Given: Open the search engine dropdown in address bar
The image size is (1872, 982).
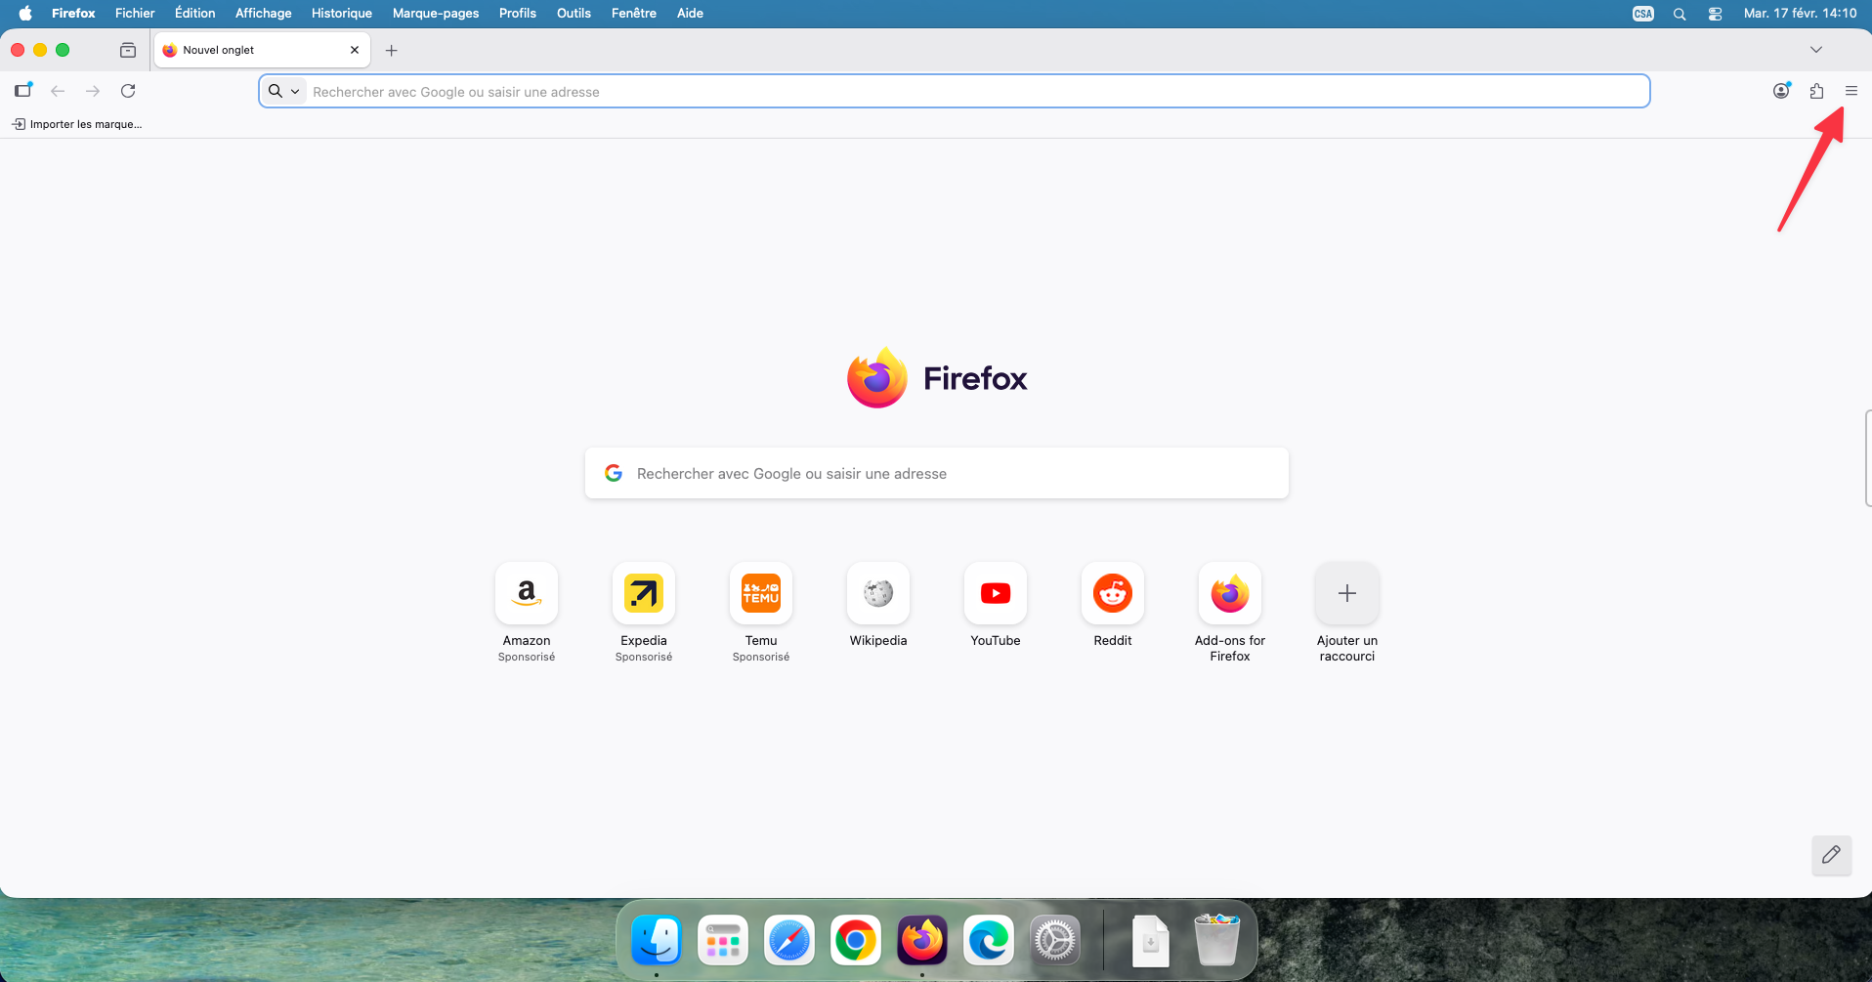Looking at the screenshot, I should point(284,91).
